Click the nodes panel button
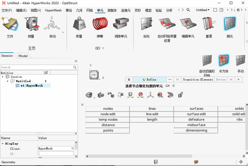 tap(108, 109)
